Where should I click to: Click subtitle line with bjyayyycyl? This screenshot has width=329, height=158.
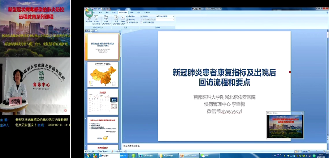click(x=224, y=111)
